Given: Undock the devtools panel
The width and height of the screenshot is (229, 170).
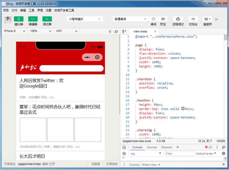Looking at the screenshot, I should [224, 147].
